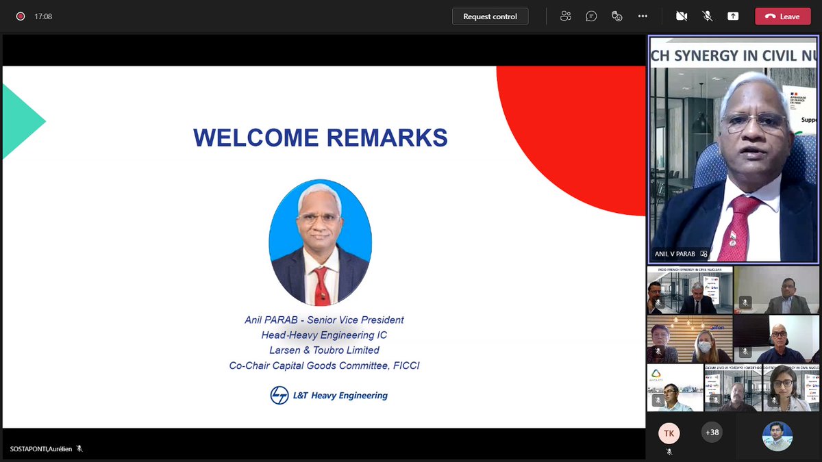Image resolution: width=822 pixels, height=462 pixels.
Task: Leave the meeting
Action: point(782,16)
